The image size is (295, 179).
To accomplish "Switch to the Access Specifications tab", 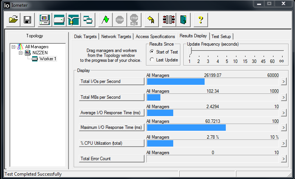I will point(155,37).
